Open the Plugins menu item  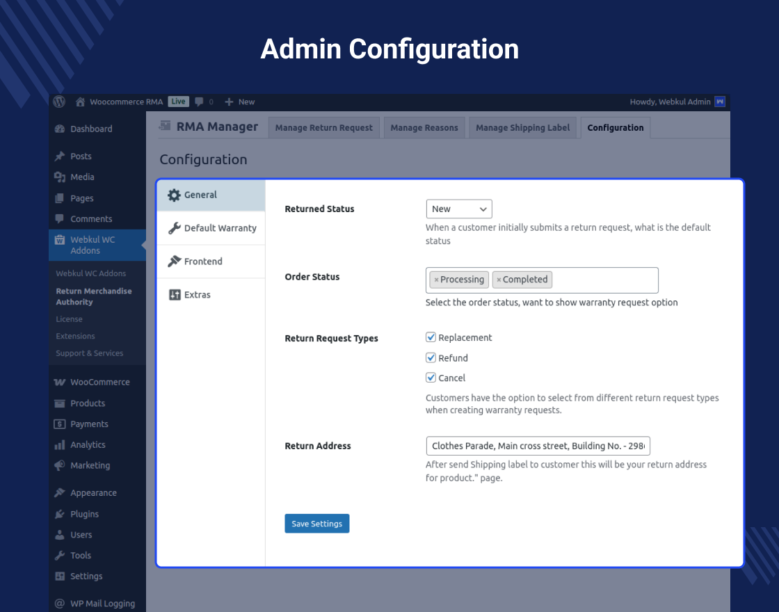(97, 514)
